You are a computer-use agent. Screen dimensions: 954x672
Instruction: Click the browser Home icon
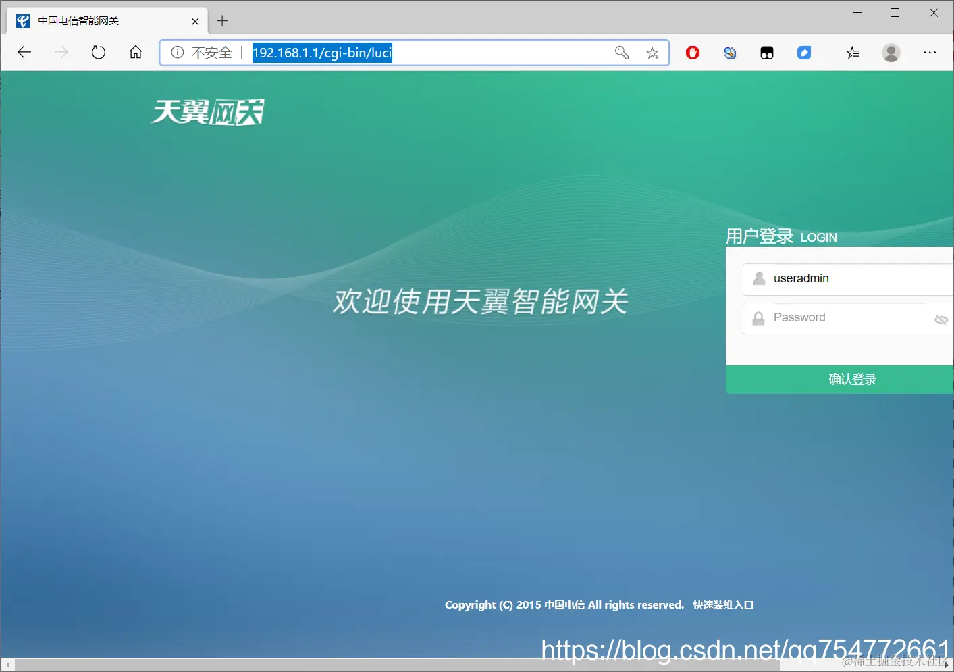(x=135, y=52)
